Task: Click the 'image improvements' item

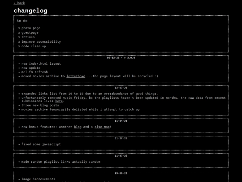Action: click(x=38, y=179)
